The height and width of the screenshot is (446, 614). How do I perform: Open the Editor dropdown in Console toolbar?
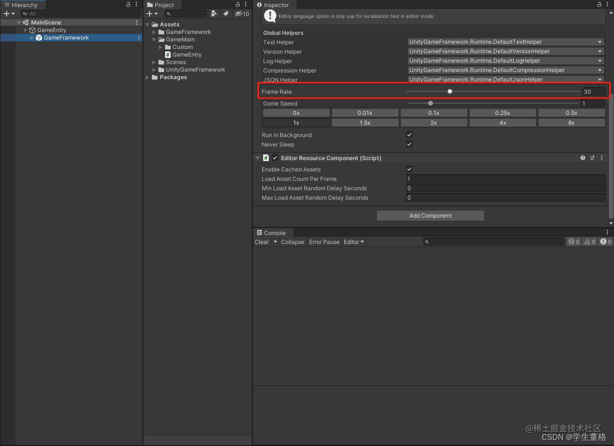[x=354, y=242]
